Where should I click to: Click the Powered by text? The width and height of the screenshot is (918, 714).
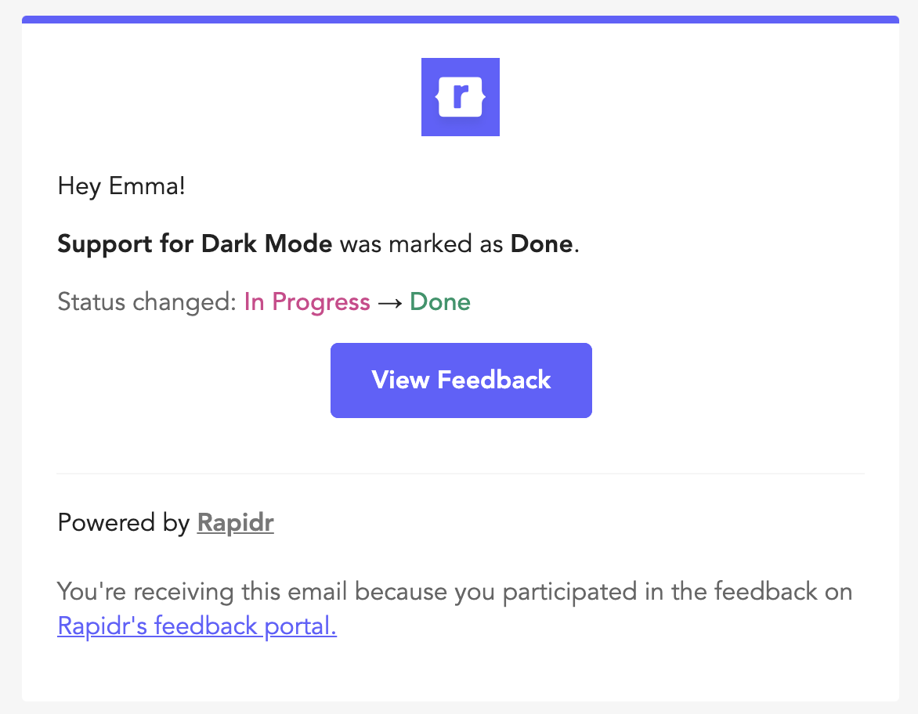tap(124, 523)
